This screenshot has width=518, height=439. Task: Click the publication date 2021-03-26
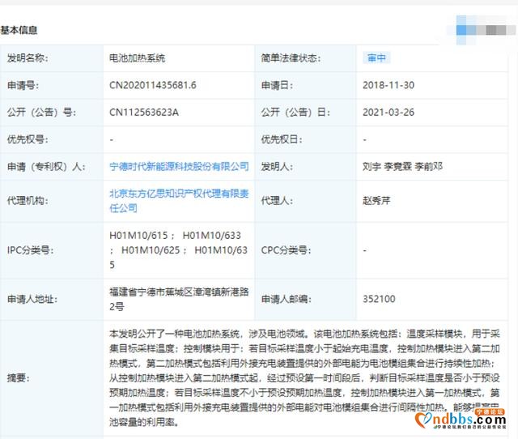click(x=388, y=113)
